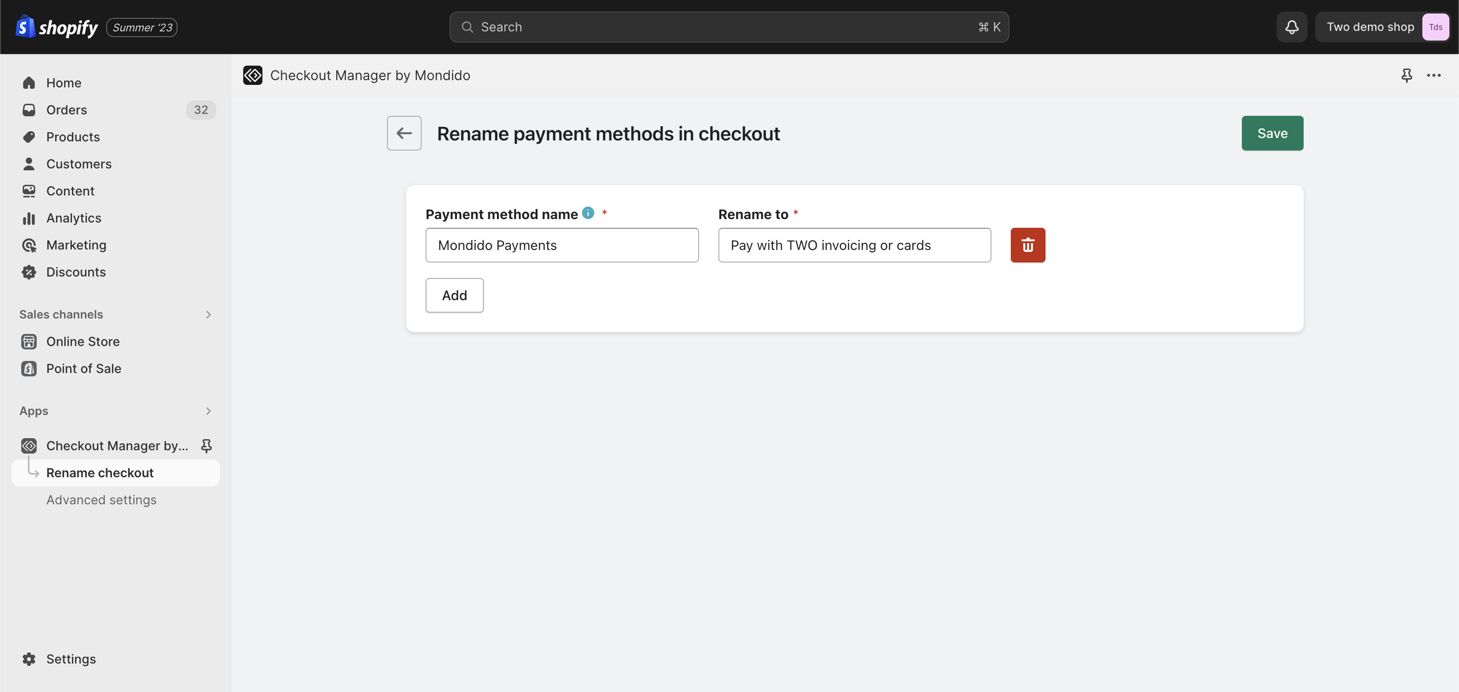The image size is (1459, 692).
Task: Click Checkout Manager sidebar app icon
Action: coord(29,446)
